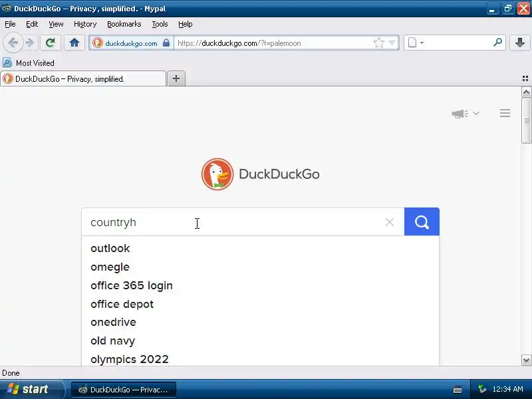Open the Most Visited bookmarks folder

click(29, 63)
